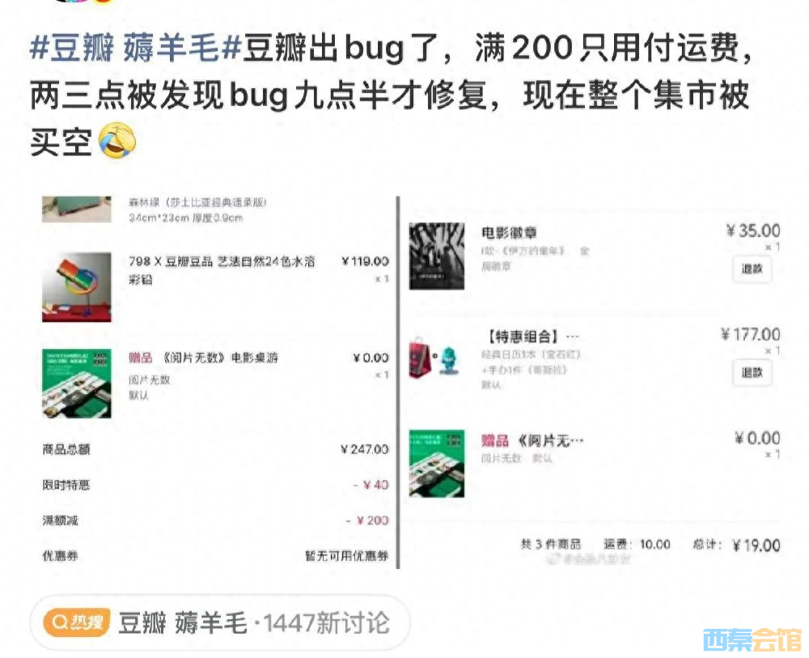Open the green 阅片无数 board game thumbnail on left

(x=76, y=384)
